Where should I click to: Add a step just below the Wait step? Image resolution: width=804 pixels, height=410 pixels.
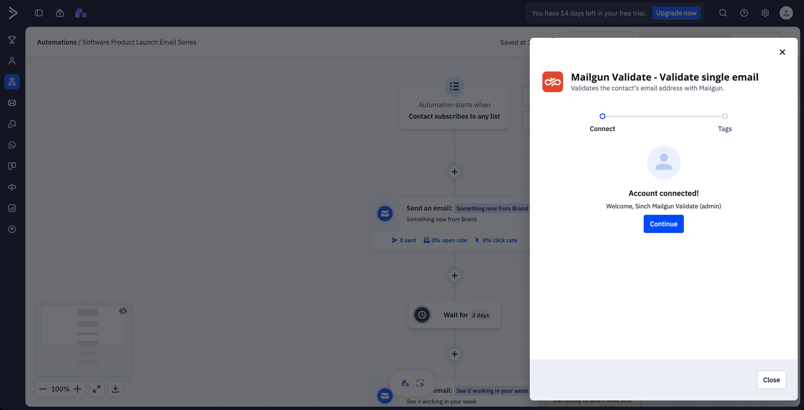tap(455, 354)
